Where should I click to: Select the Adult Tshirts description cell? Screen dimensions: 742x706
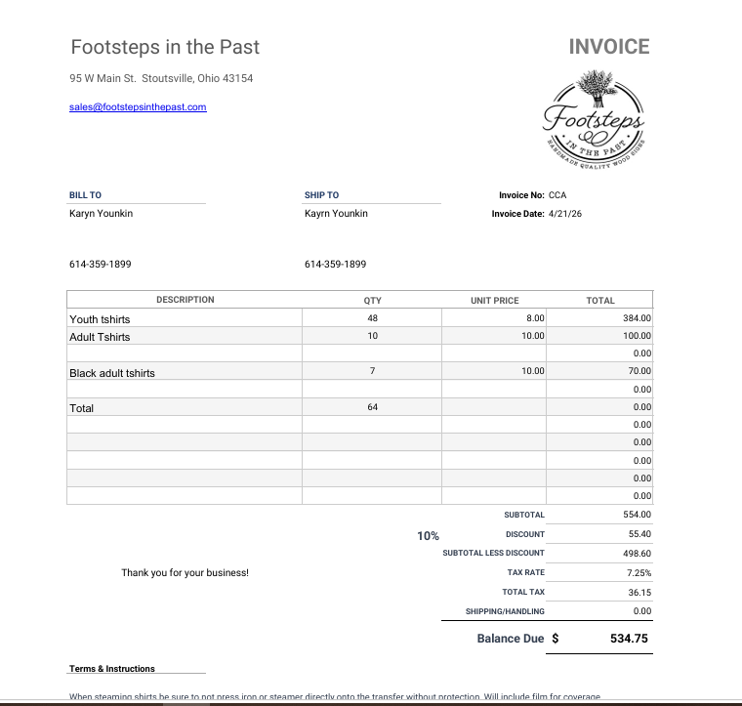185,336
